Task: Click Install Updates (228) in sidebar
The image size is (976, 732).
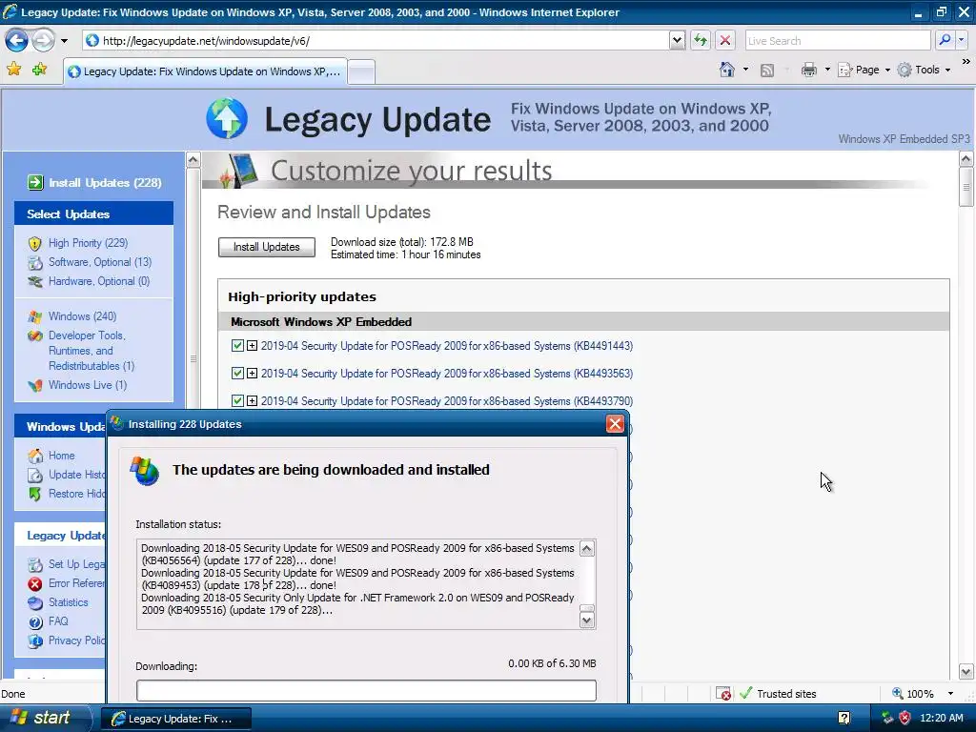Action: coord(94,183)
